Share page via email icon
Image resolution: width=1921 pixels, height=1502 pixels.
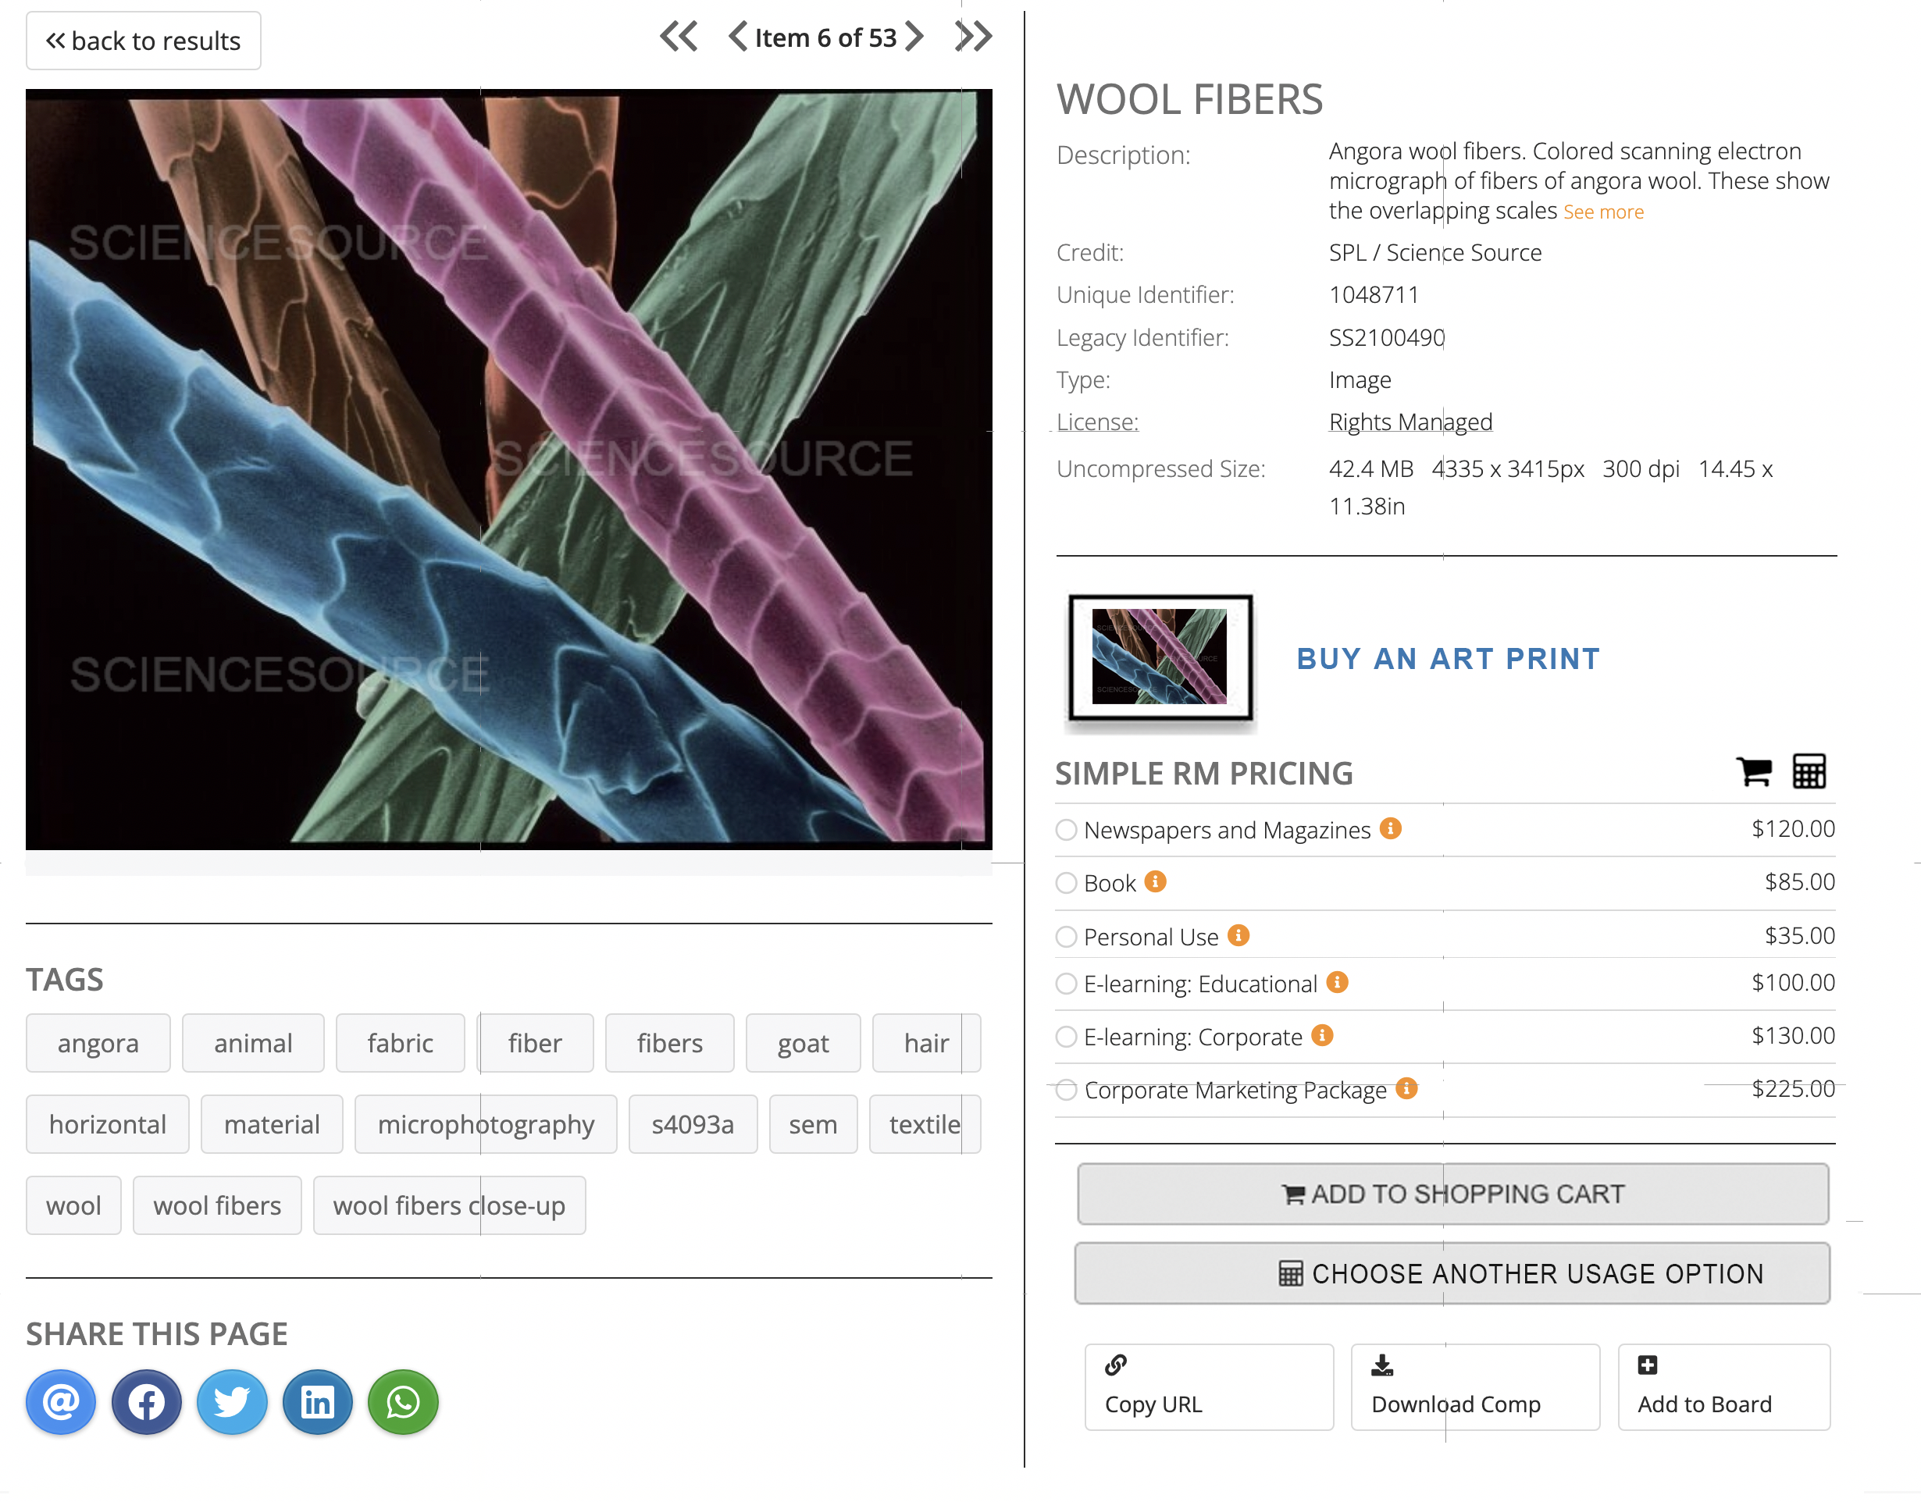click(61, 1402)
